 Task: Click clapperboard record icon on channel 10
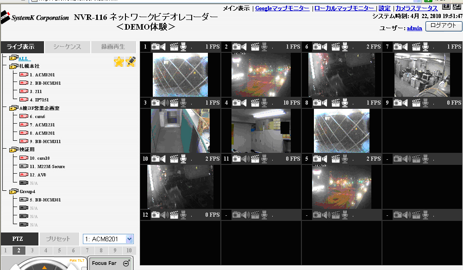pos(174,159)
